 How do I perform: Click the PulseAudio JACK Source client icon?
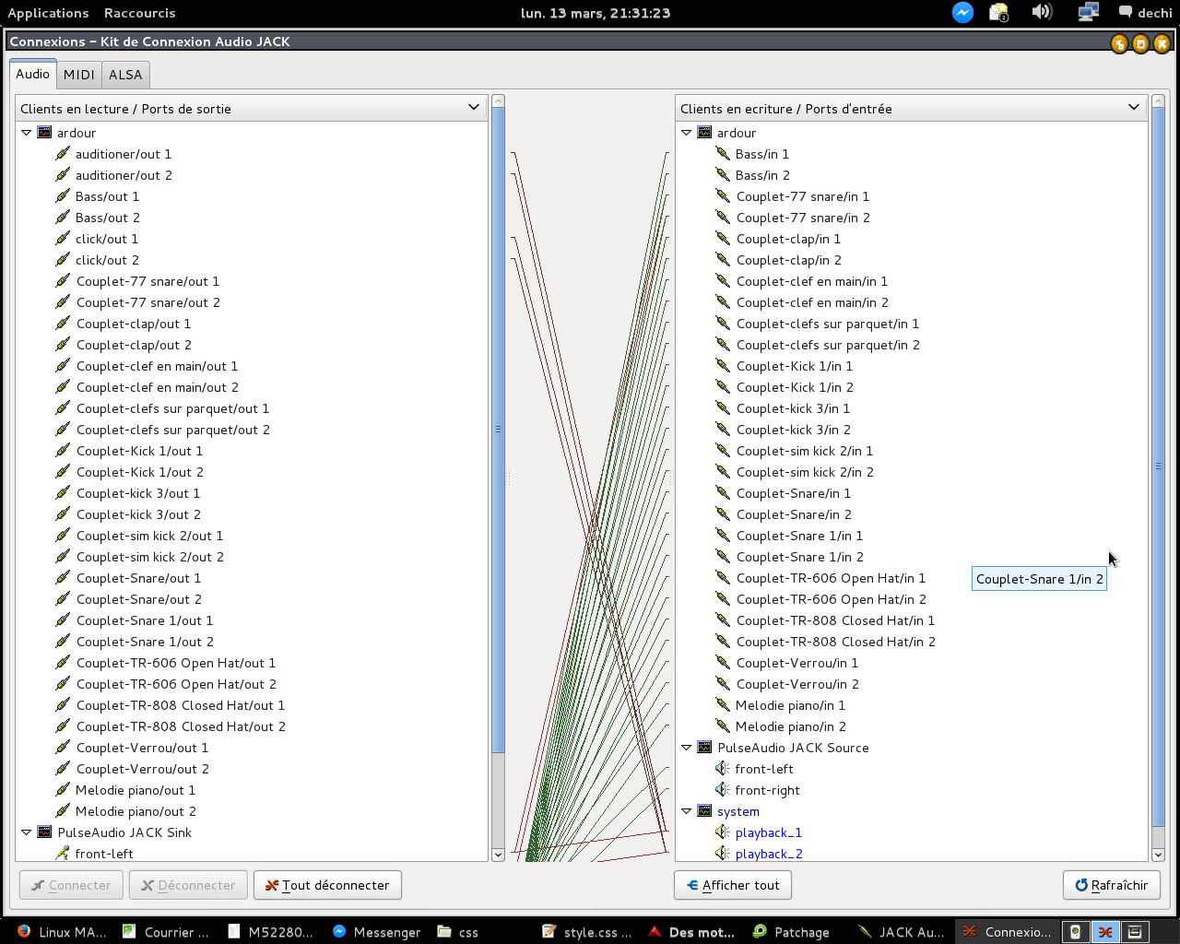(704, 748)
